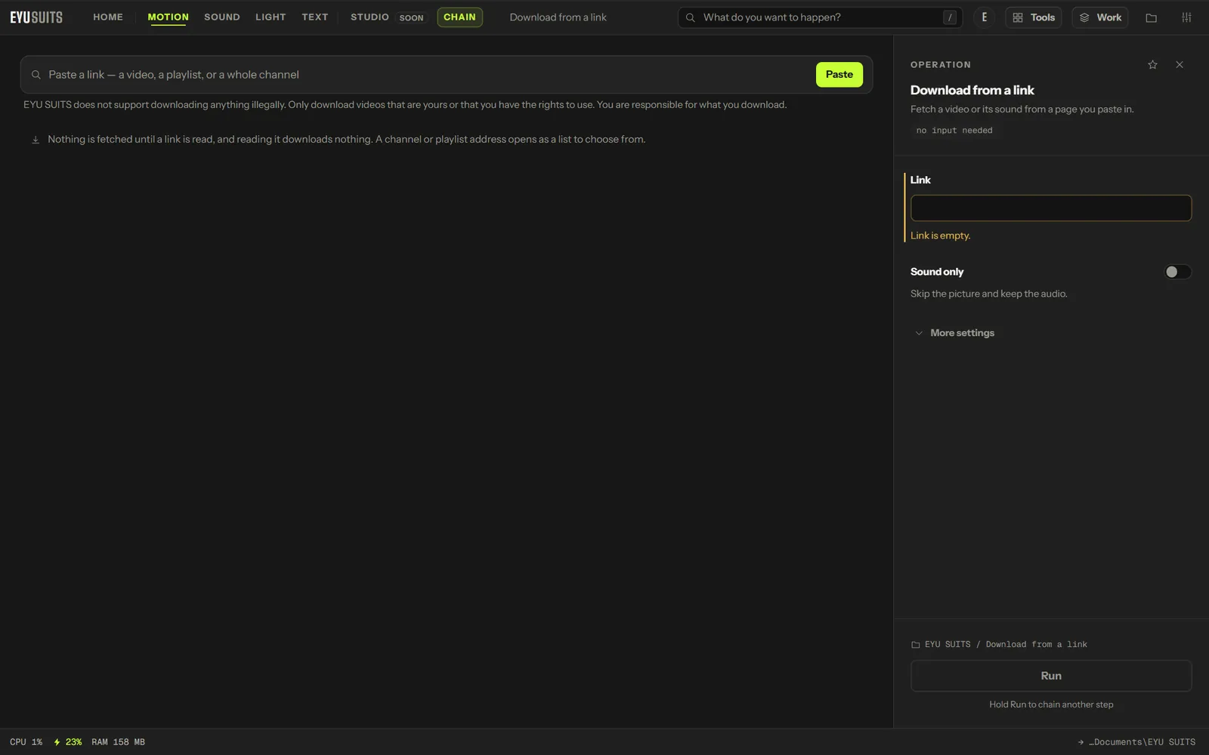Image resolution: width=1209 pixels, height=755 pixels.
Task: Click the 'Hold Run to chain another step' hint
Action: point(1050,704)
